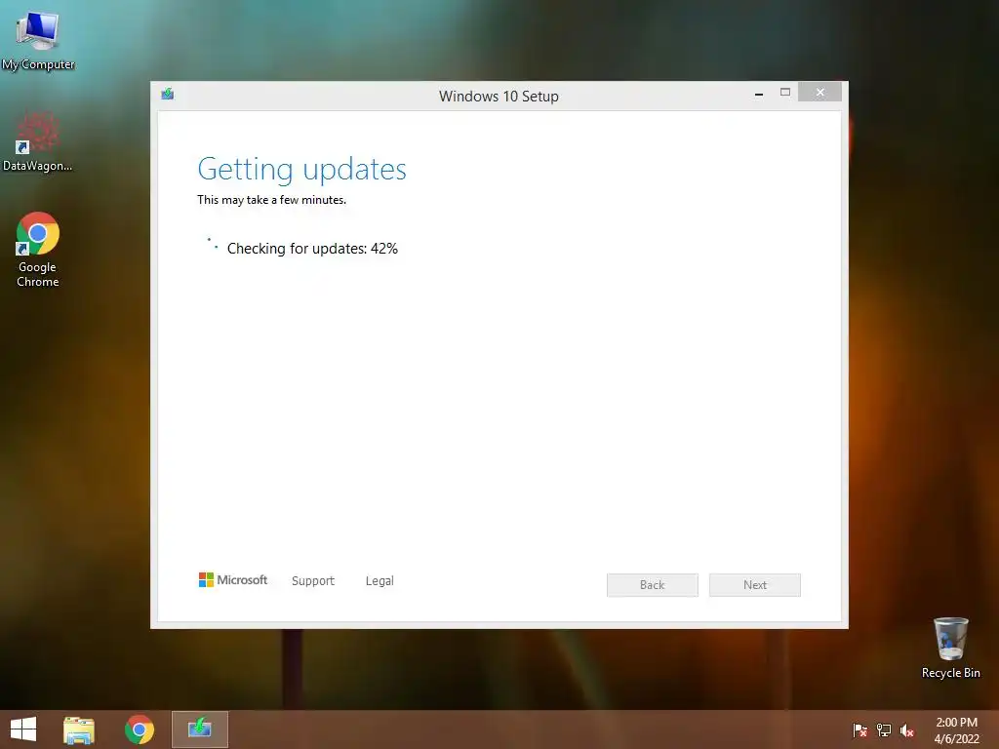Image resolution: width=999 pixels, height=749 pixels.
Task: Click the Action Center flag tray icon
Action: click(x=860, y=730)
